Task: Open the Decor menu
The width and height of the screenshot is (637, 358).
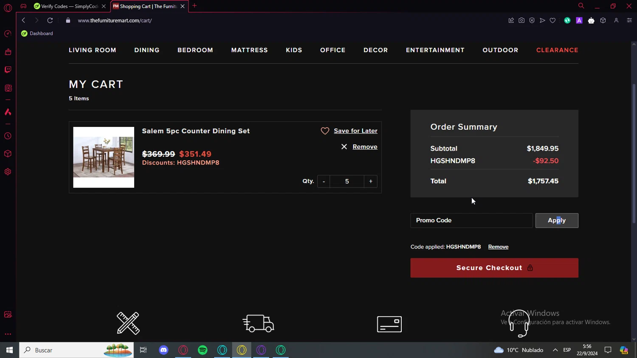Action: 376,50
